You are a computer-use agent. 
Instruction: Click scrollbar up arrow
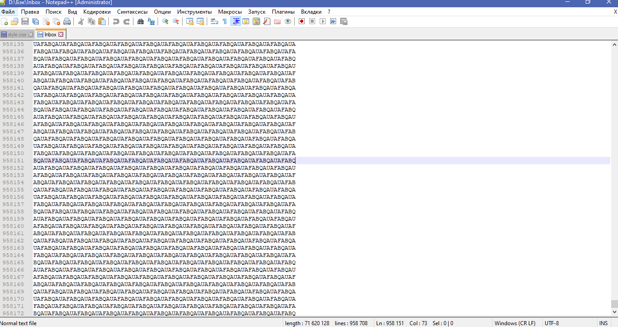614,44
